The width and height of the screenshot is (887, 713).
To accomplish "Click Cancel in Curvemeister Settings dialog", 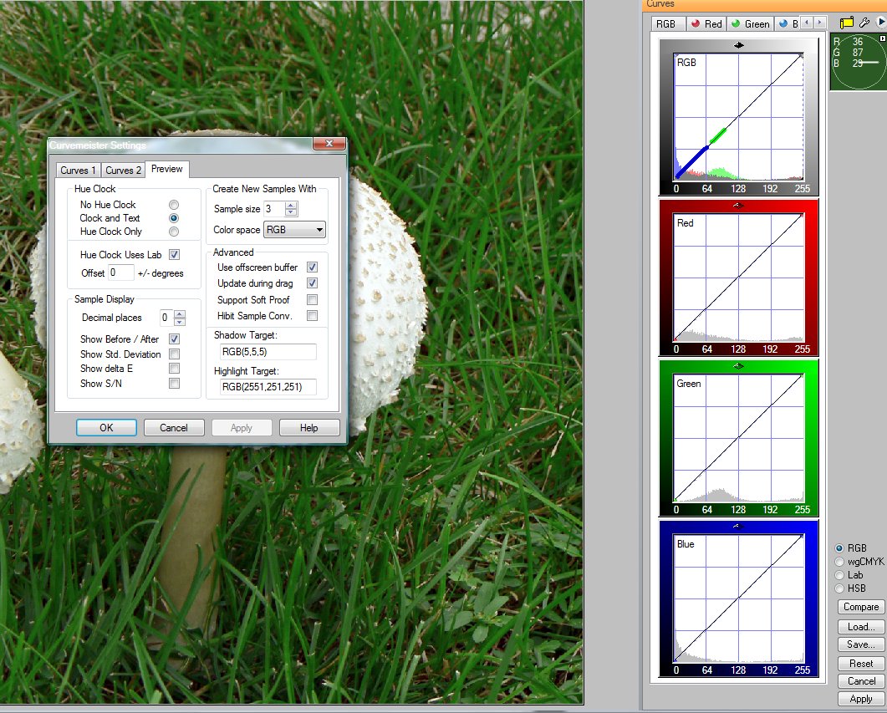I will pyautogui.click(x=174, y=428).
